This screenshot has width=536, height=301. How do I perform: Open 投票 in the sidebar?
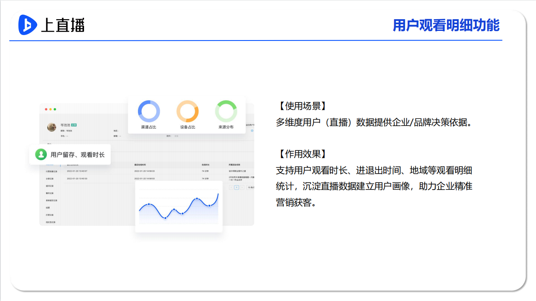coord(48,207)
